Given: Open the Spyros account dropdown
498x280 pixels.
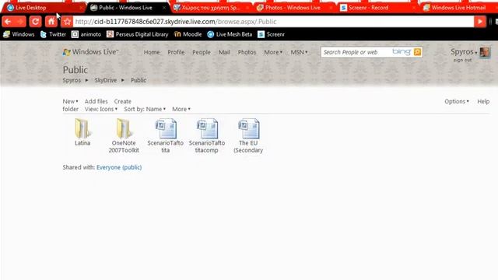Looking at the screenshot, I should pyautogui.click(x=464, y=51).
